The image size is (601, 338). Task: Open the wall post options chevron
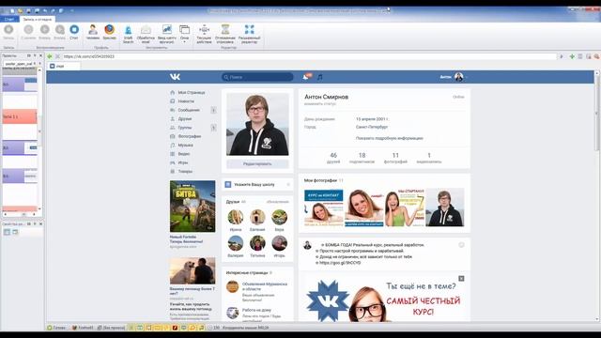(x=461, y=245)
